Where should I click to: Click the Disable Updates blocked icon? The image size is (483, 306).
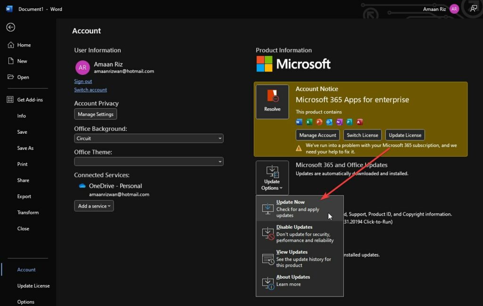[x=268, y=234]
